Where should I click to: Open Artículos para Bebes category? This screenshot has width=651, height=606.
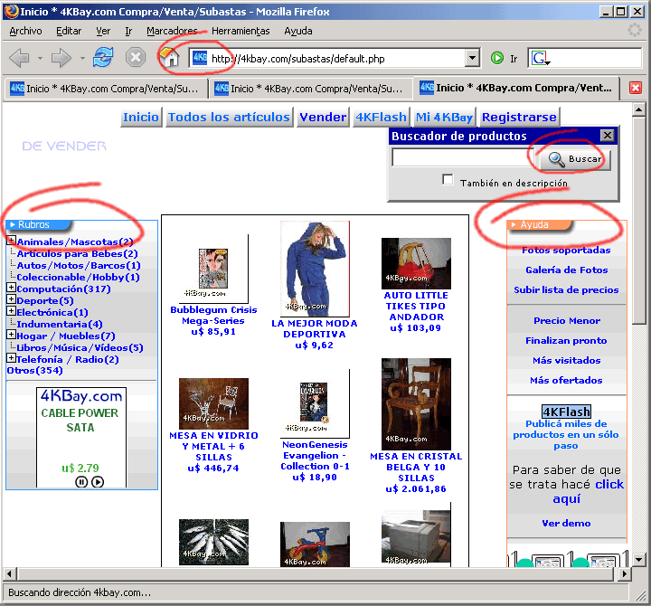click(x=77, y=254)
